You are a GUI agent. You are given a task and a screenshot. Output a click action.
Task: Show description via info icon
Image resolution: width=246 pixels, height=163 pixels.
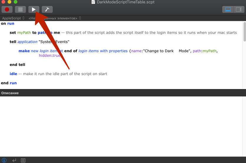4,160
